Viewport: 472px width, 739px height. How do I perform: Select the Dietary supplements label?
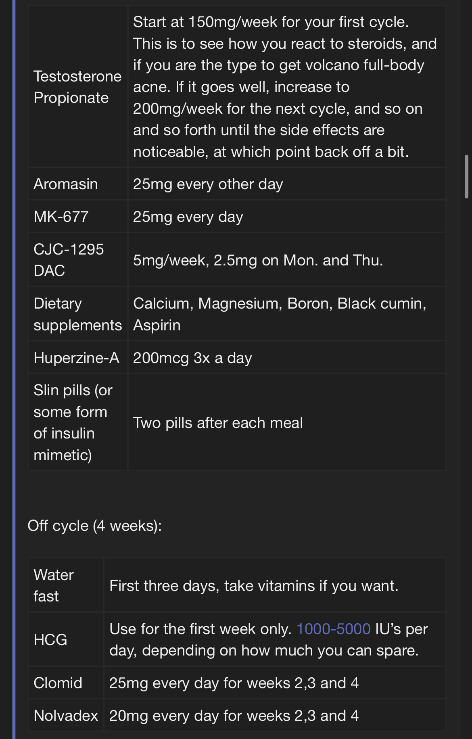[78, 314]
